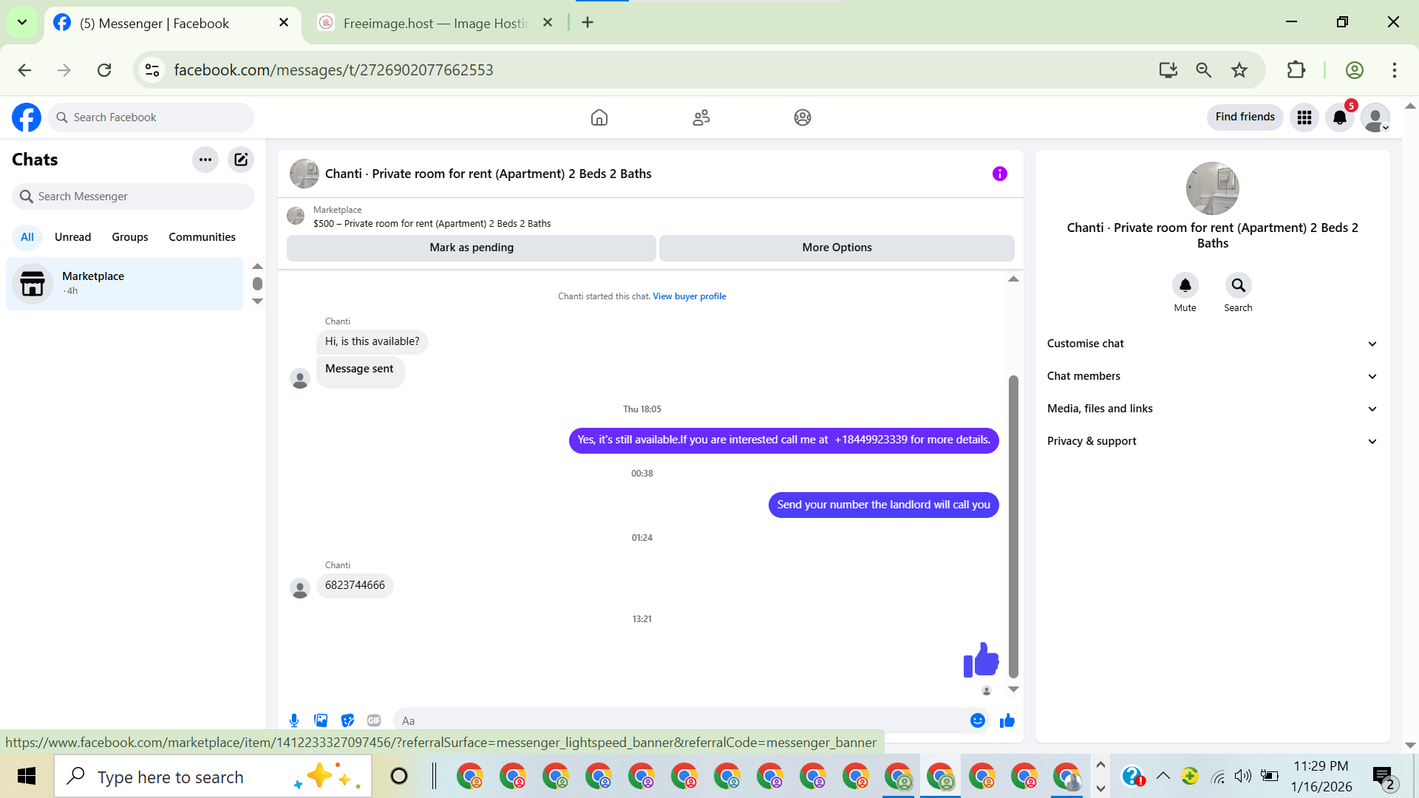1419x798 pixels.
Task: Expand Chat members section
Action: 1212,376
